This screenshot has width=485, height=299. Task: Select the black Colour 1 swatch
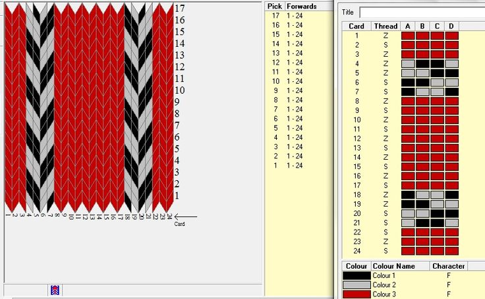(356, 275)
